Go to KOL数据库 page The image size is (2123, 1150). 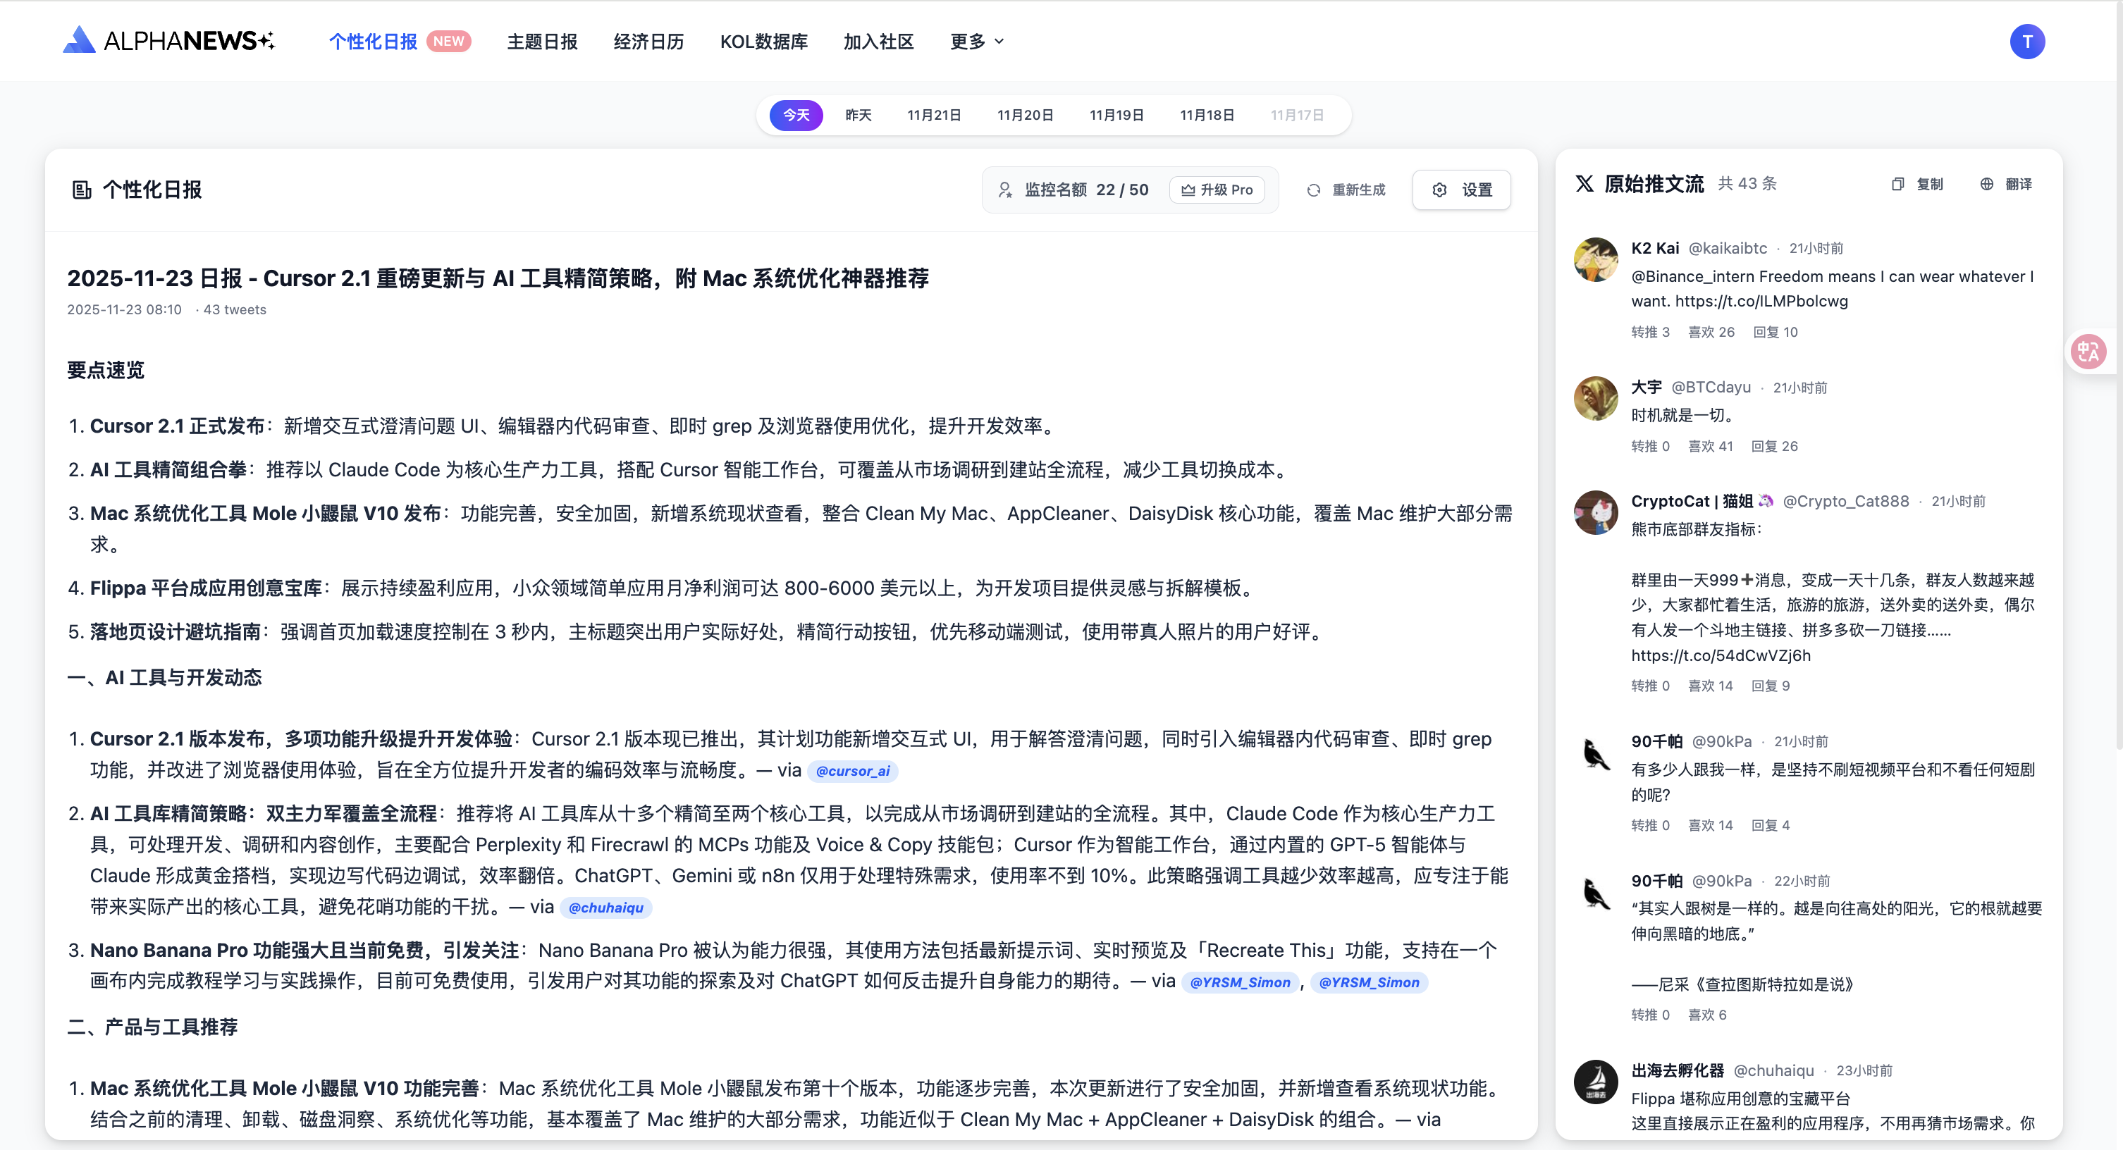tap(763, 41)
